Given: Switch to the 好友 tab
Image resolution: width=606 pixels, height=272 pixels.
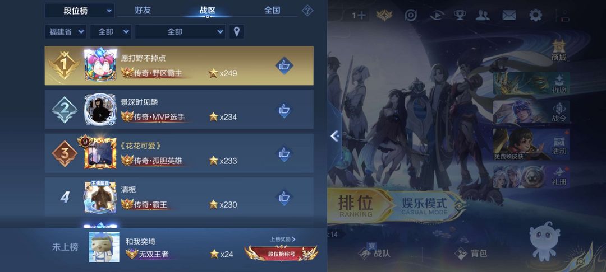Looking at the screenshot, I should 143,11.
